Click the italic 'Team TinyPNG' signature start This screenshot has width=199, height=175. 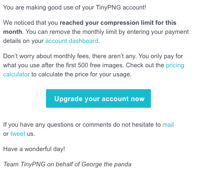[x=24, y=164]
